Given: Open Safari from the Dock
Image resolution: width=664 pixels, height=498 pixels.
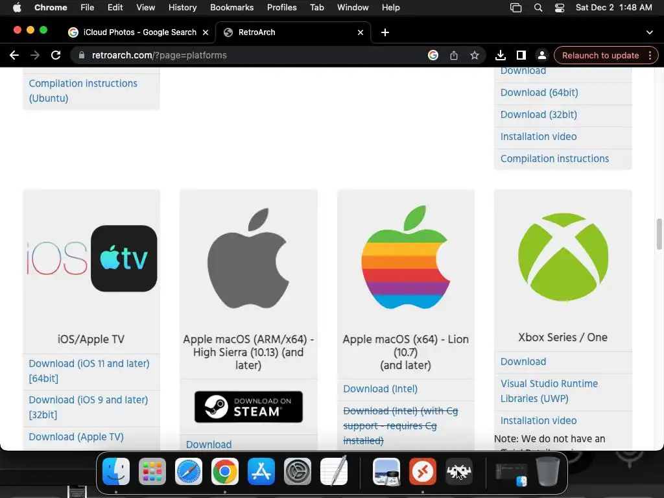Looking at the screenshot, I should 189,471.
